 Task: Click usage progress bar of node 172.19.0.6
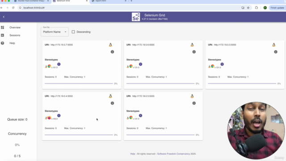(160, 84)
